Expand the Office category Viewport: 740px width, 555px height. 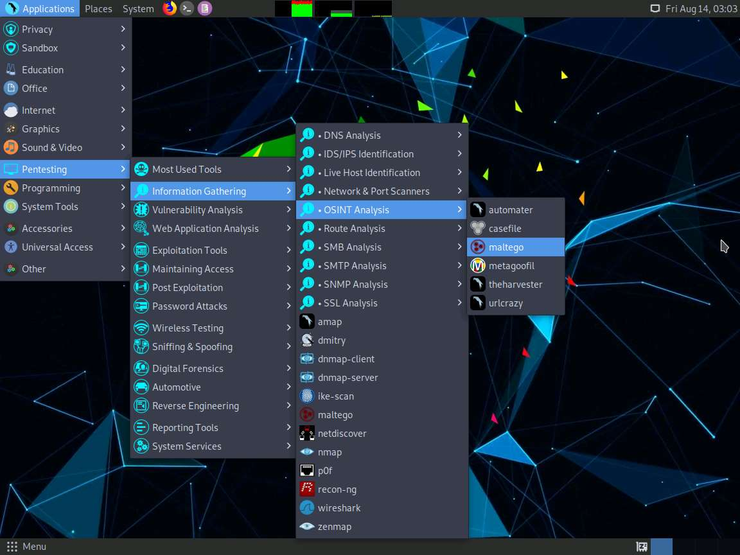(65, 88)
